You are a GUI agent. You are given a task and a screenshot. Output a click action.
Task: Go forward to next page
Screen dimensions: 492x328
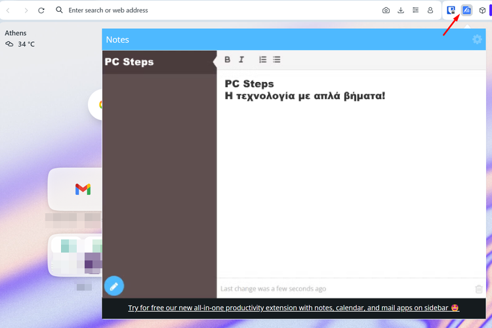point(26,10)
